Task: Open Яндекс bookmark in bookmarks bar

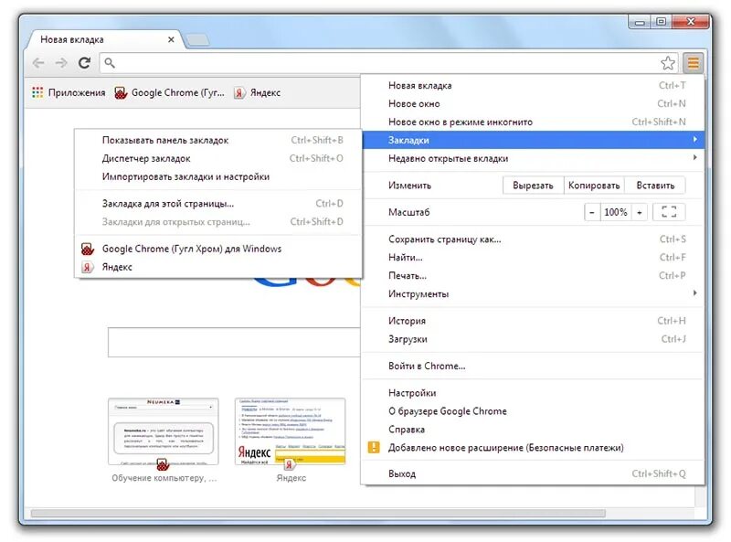Action: pos(258,92)
